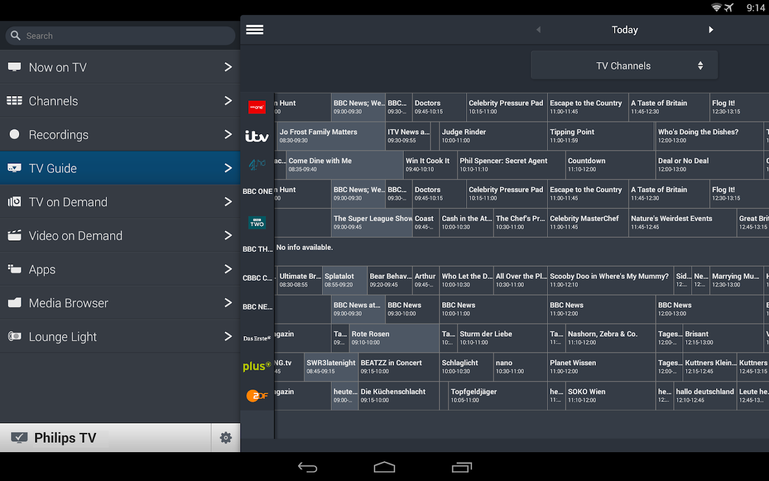Screen dimensions: 769x481
Task: Expand Now on TV chevron
Action: coord(228,67)
